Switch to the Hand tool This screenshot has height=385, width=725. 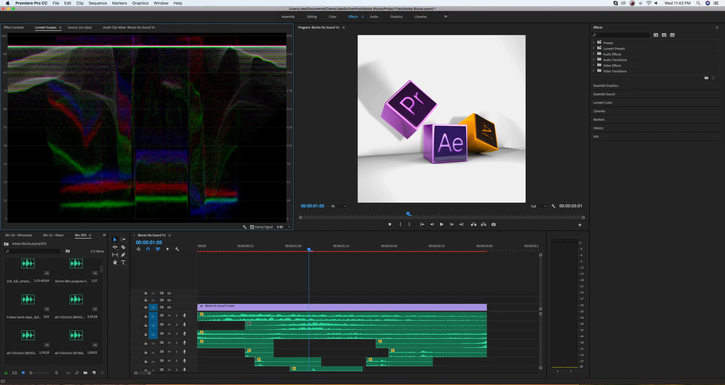[x=115, y=262]
